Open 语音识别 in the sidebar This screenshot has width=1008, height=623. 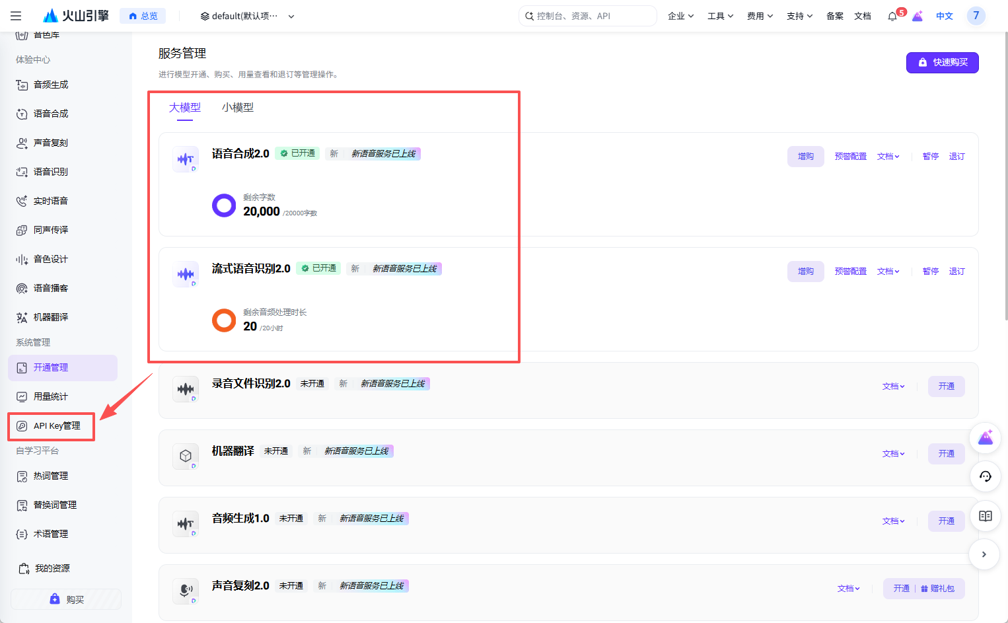63,172
